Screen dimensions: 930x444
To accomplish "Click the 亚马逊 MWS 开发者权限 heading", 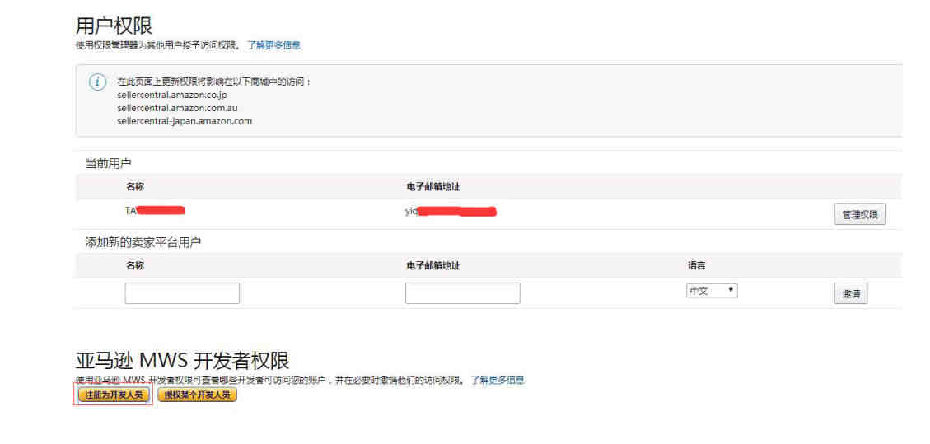I will click(x=183, y=361).
